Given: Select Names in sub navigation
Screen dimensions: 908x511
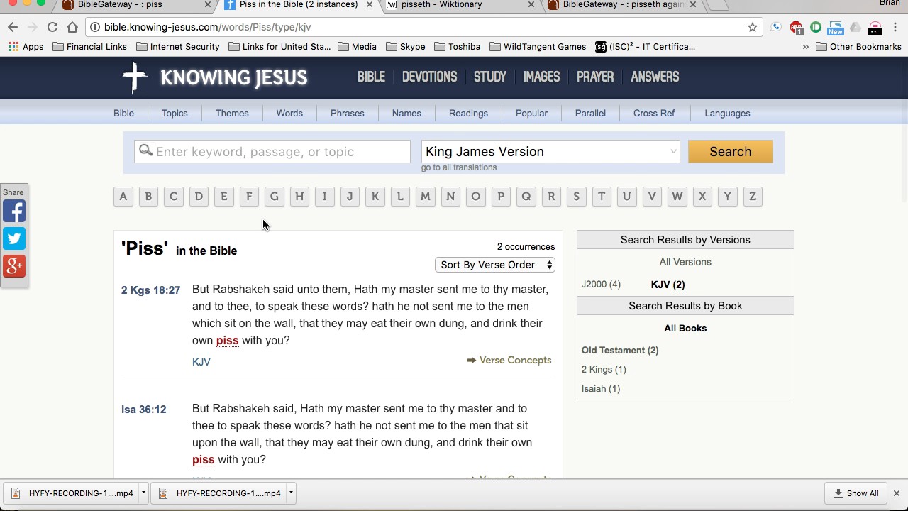Looking at the screenshot, I should (x=406, y=113).
